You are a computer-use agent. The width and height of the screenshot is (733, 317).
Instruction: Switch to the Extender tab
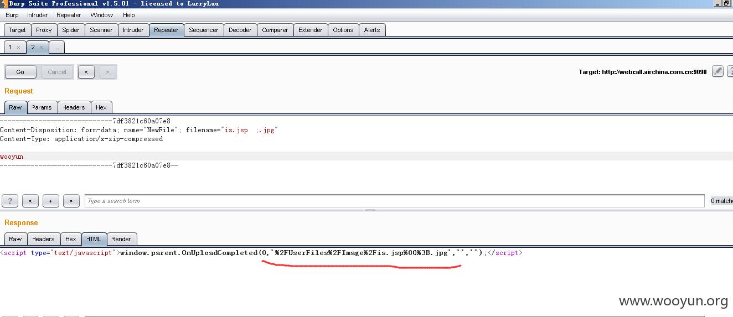[311, 30]
